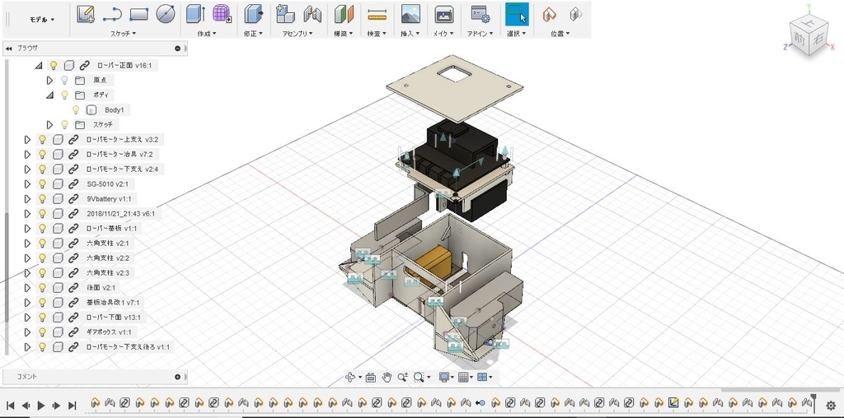Toggle visibility of SG-5010 v2:1
The width and height of the screenshot is (844, 418).
pos(42,183)
